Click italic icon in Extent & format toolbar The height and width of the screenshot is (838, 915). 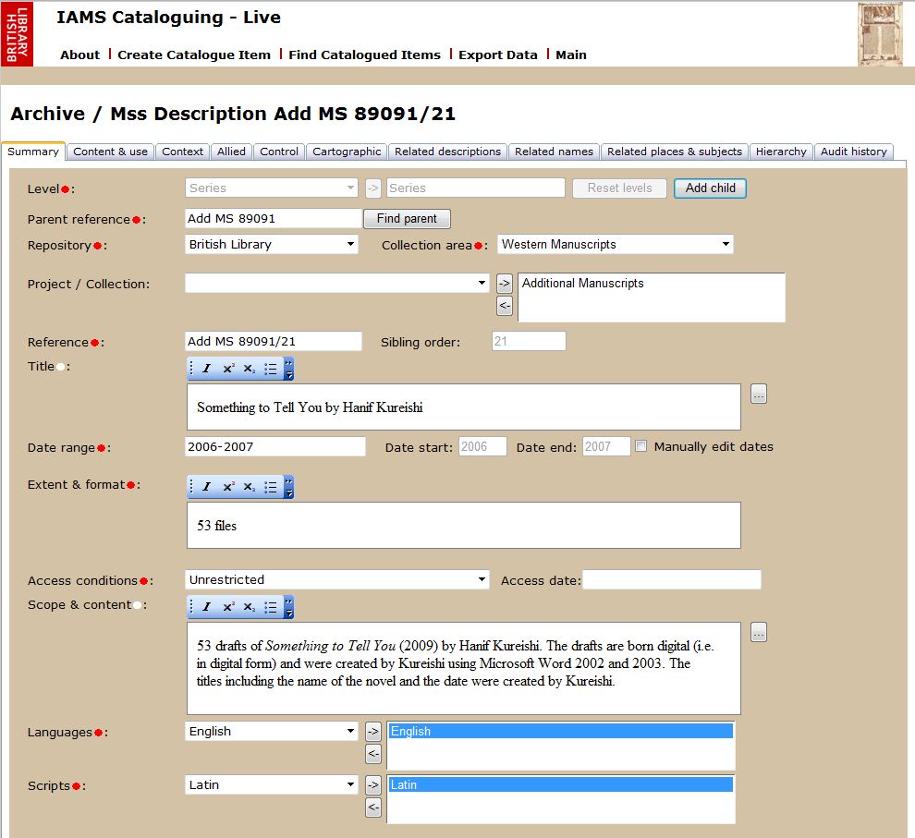pos(207,487)
